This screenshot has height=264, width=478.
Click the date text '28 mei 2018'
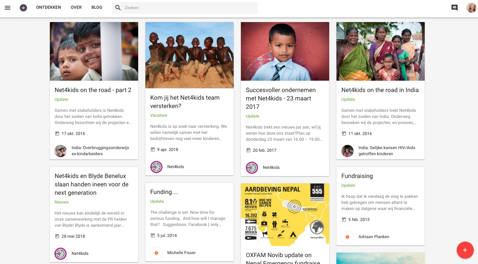click(x=73, y=236)
